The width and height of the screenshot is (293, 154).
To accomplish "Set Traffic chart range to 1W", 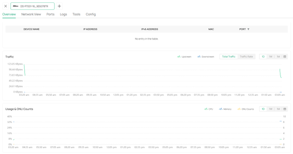I will 270,57.
